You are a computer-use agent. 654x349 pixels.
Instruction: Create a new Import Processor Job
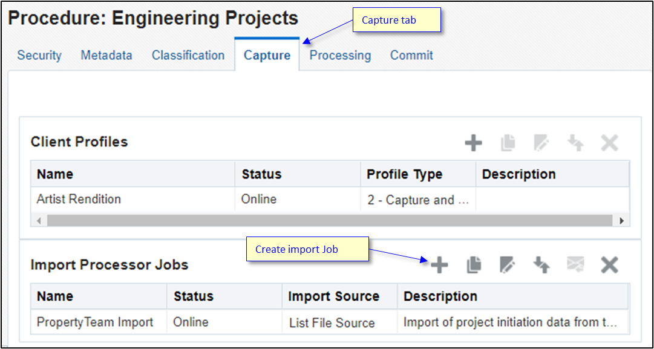click(x=440, y=265)
